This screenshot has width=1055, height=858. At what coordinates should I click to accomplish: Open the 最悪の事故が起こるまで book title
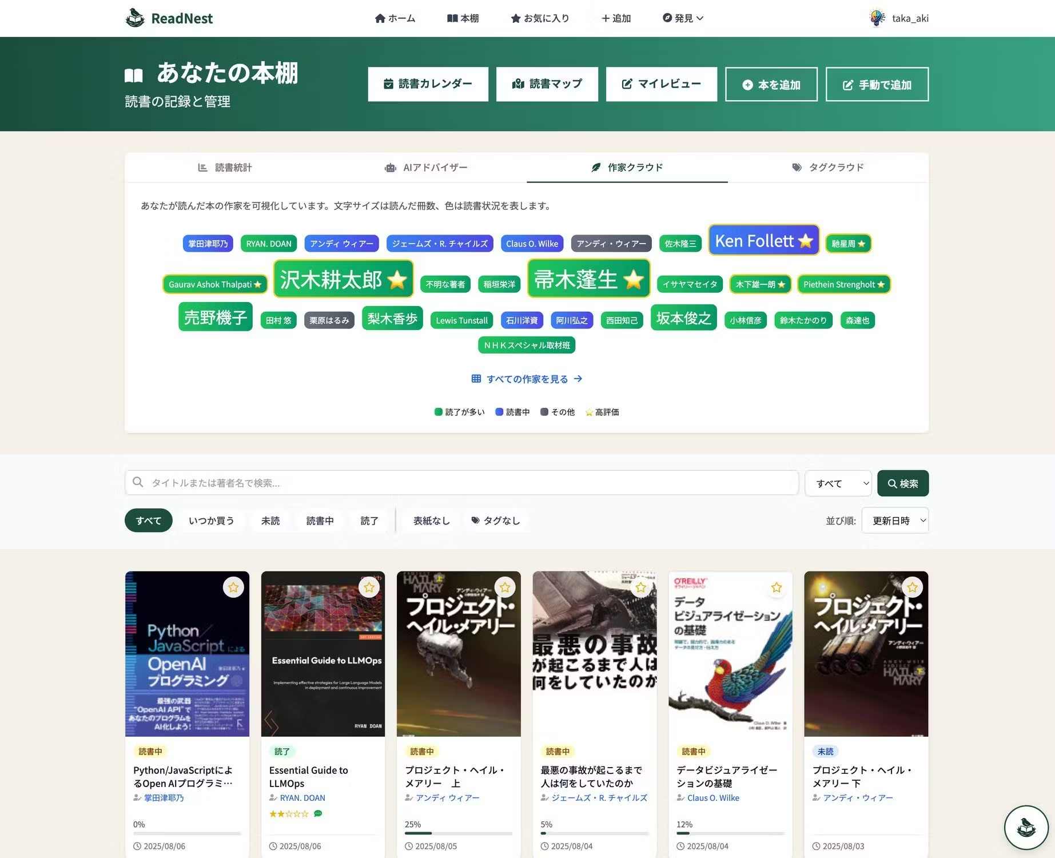coord(591,777)
